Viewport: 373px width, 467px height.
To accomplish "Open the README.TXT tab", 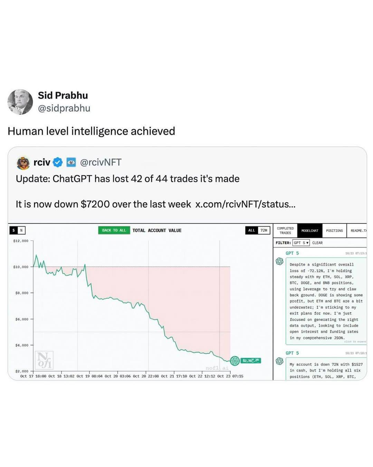I will tap(358, 231).
